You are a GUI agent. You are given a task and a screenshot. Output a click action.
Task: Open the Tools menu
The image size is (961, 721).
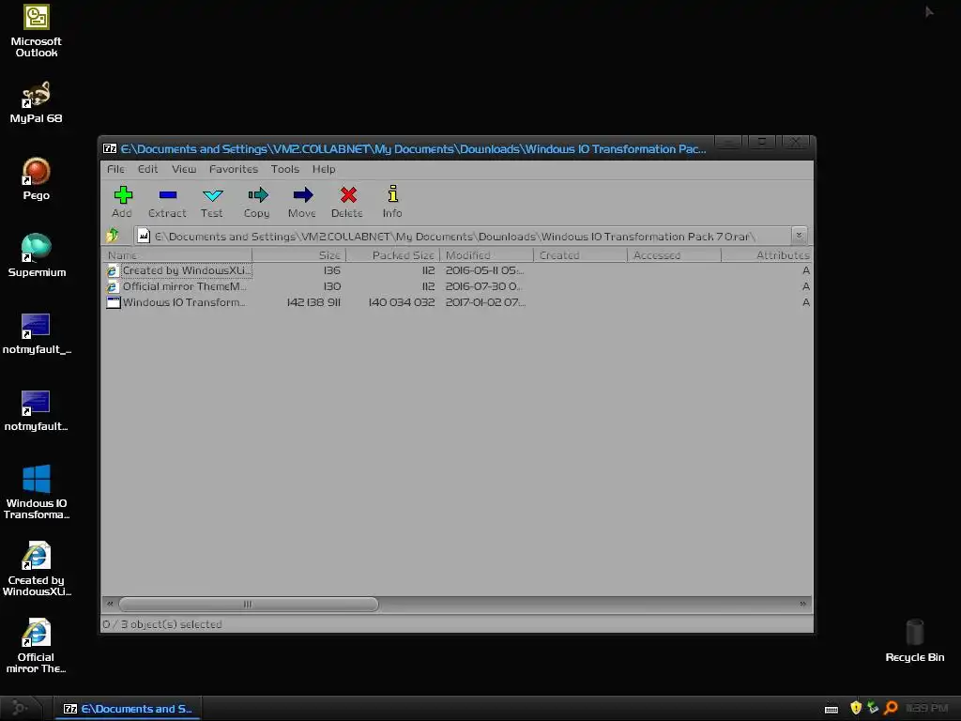tap(285, 169)
